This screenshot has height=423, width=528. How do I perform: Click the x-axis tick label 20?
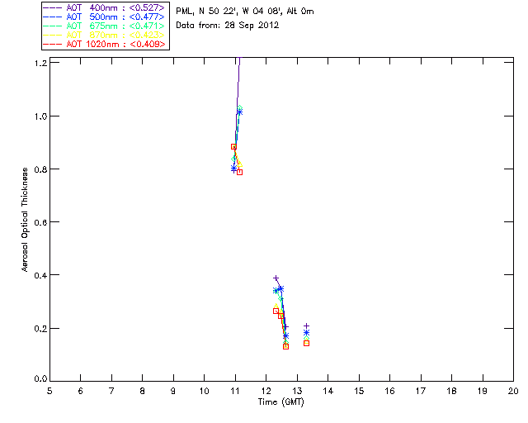pyautogui.click(x=513, y=391)
